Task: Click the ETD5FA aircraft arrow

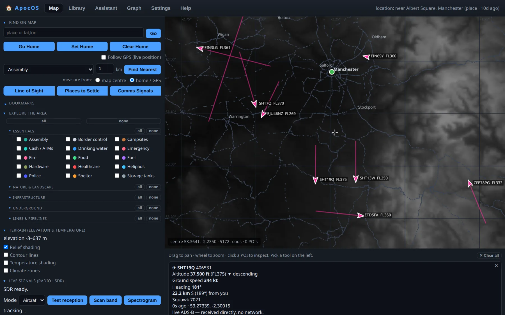Action: click(360, 215)
